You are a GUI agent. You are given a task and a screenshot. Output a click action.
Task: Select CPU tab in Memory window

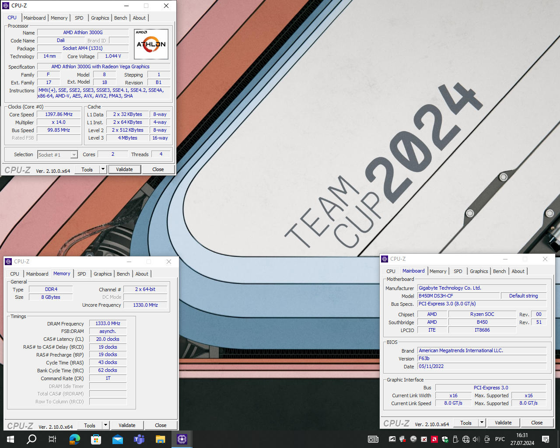click(14, 274)
